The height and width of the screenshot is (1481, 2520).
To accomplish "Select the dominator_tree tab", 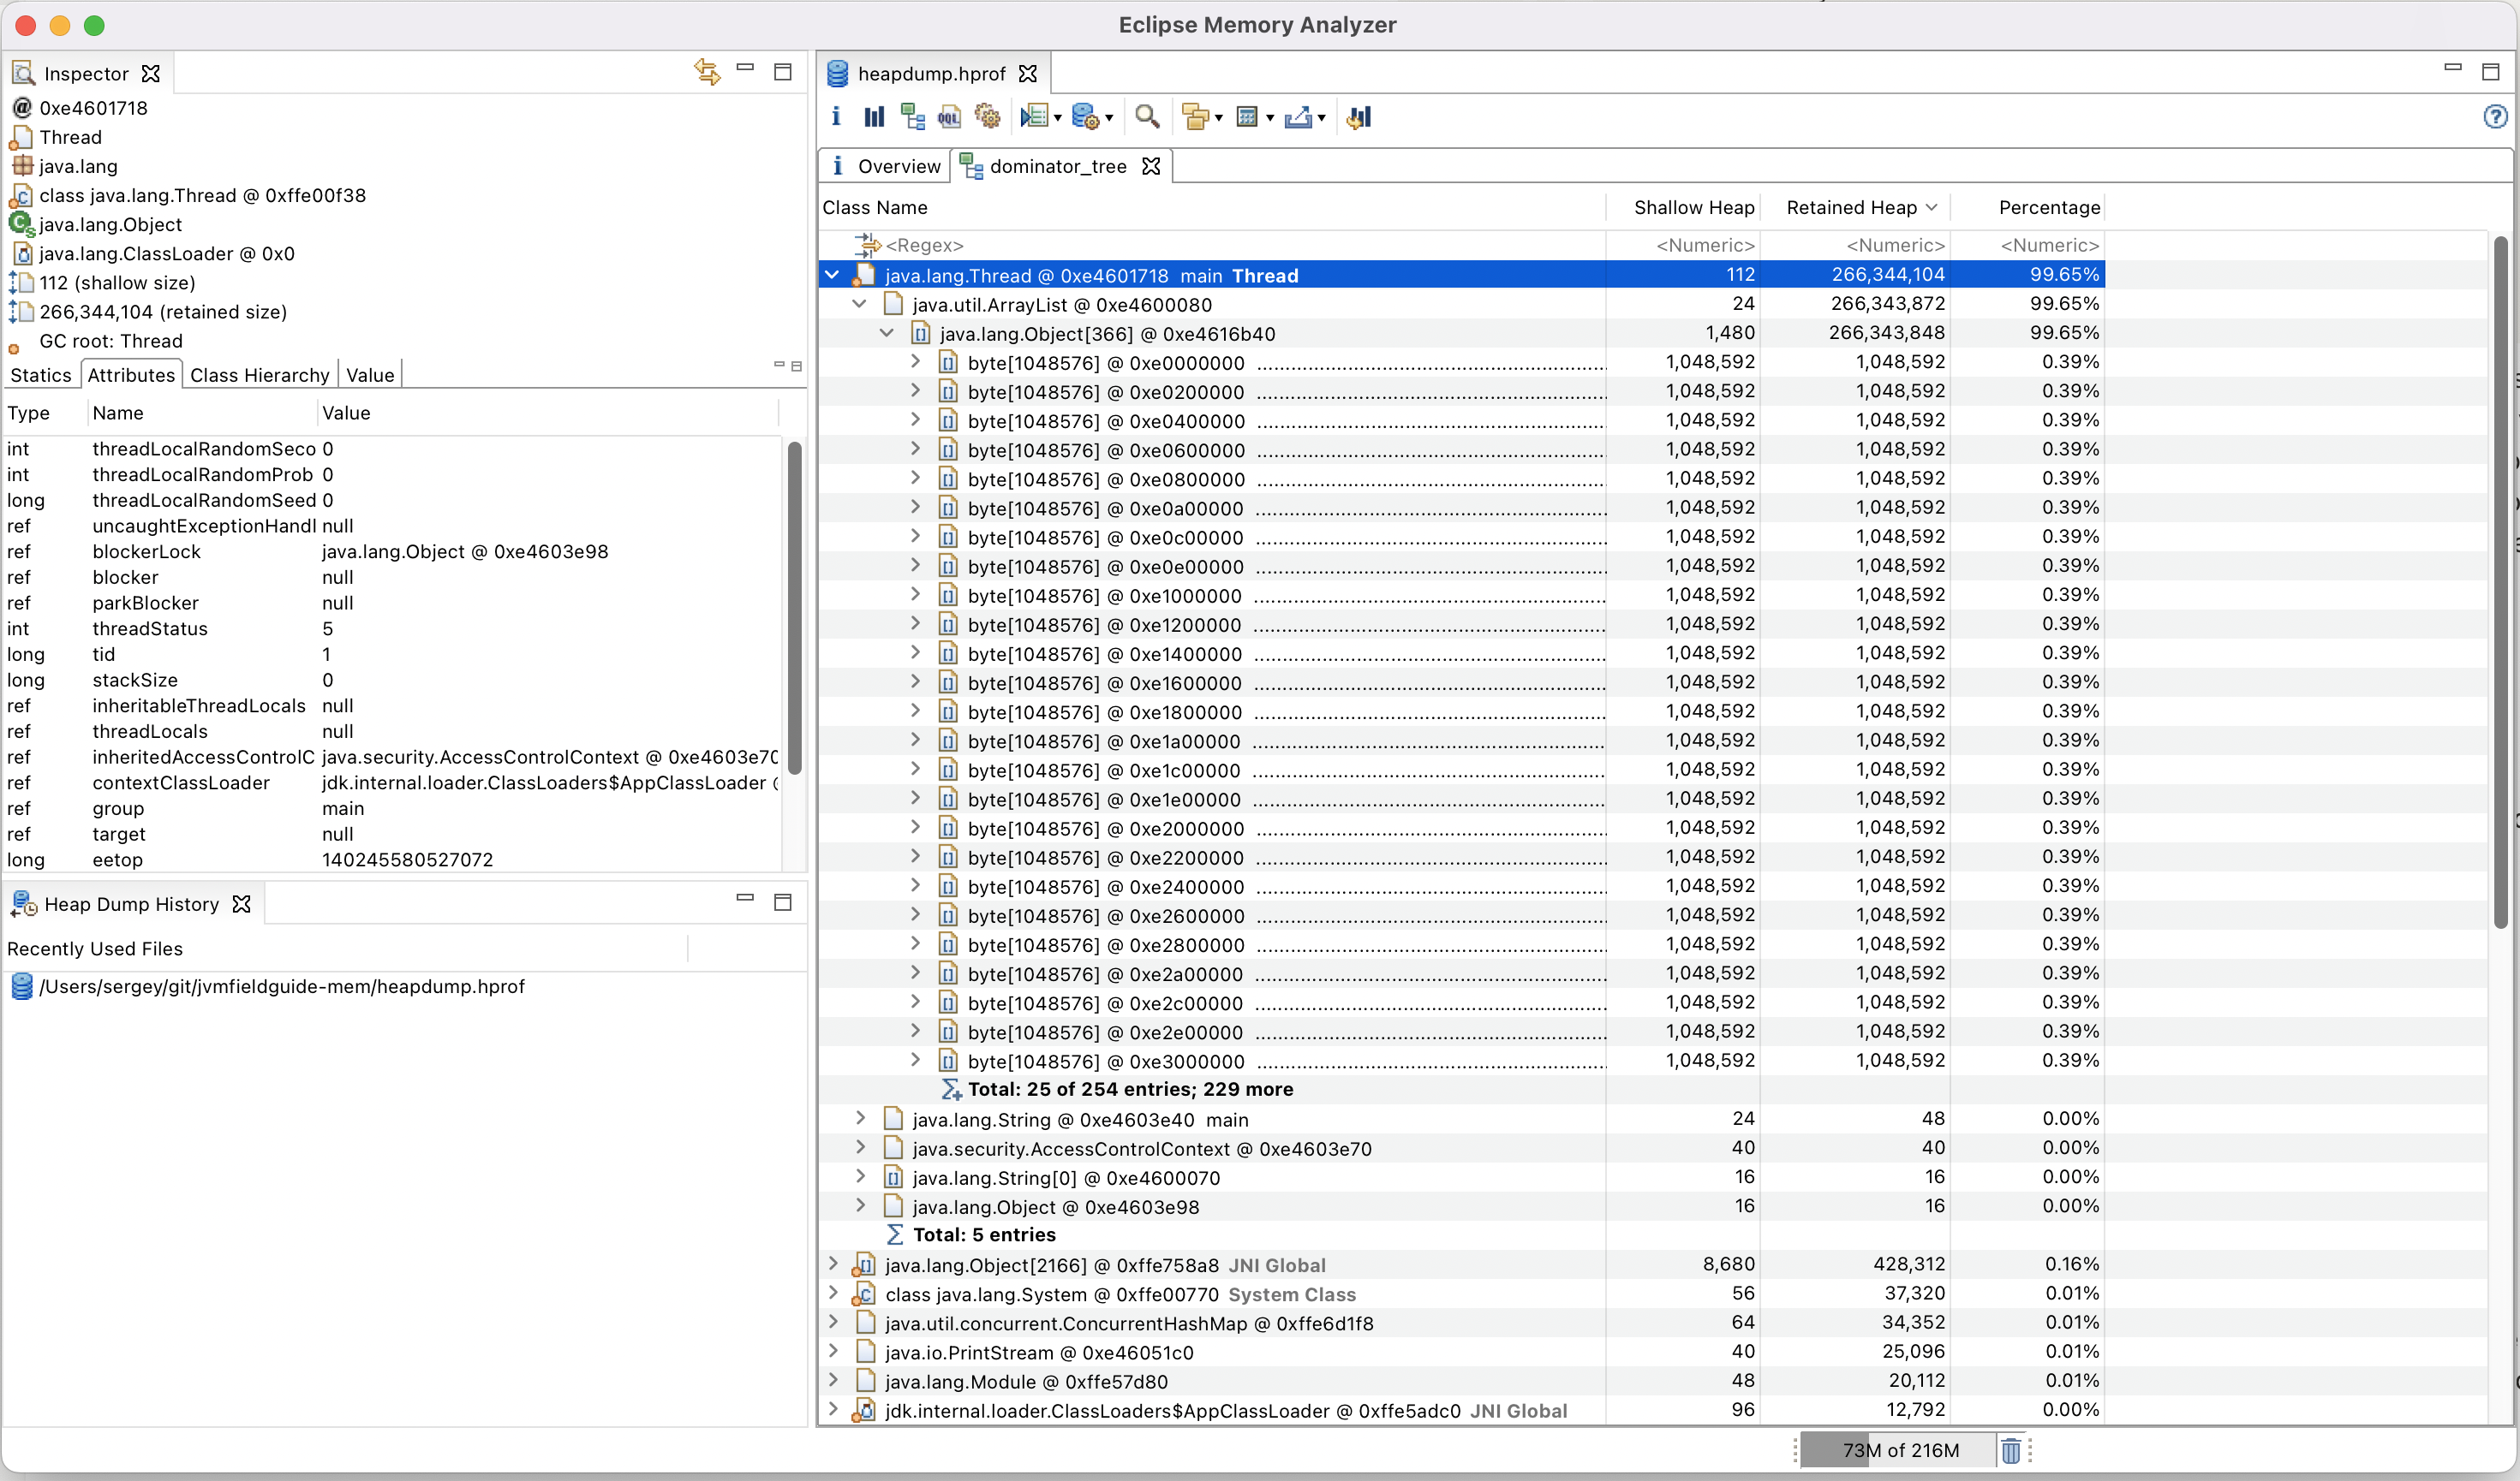I will 1057,166.
